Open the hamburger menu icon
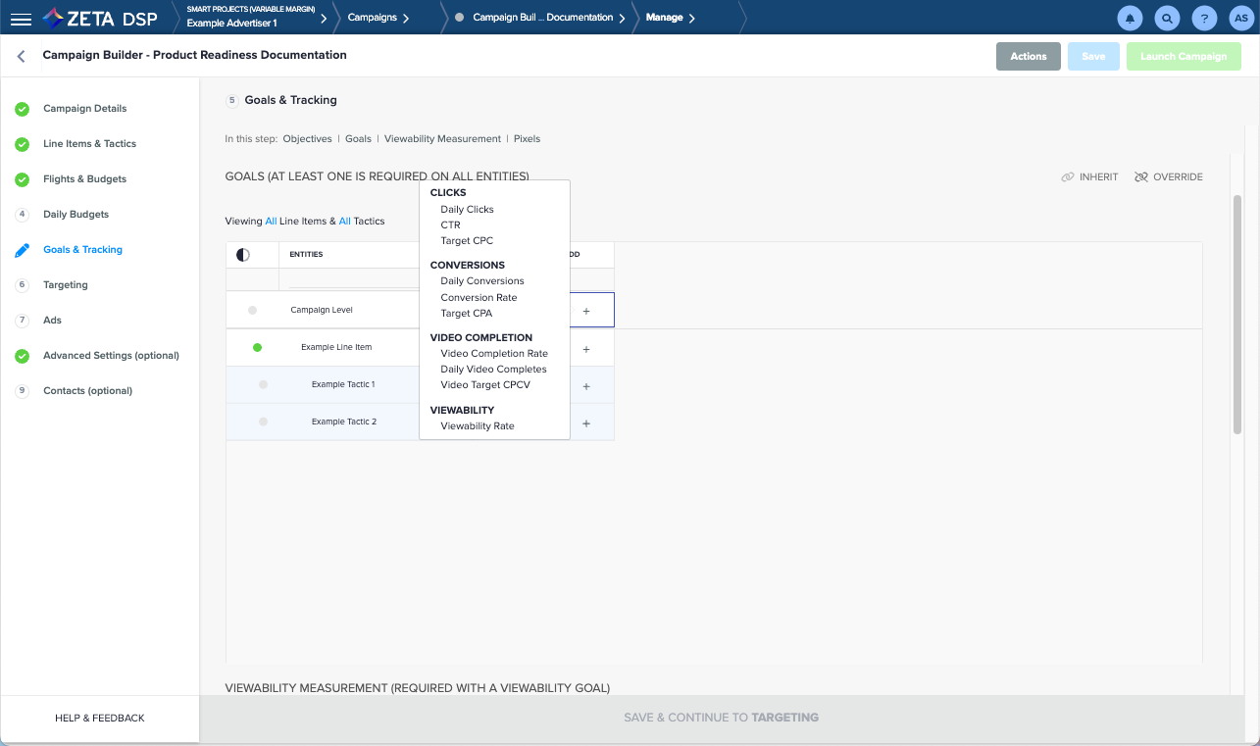 tap(21, 18)
